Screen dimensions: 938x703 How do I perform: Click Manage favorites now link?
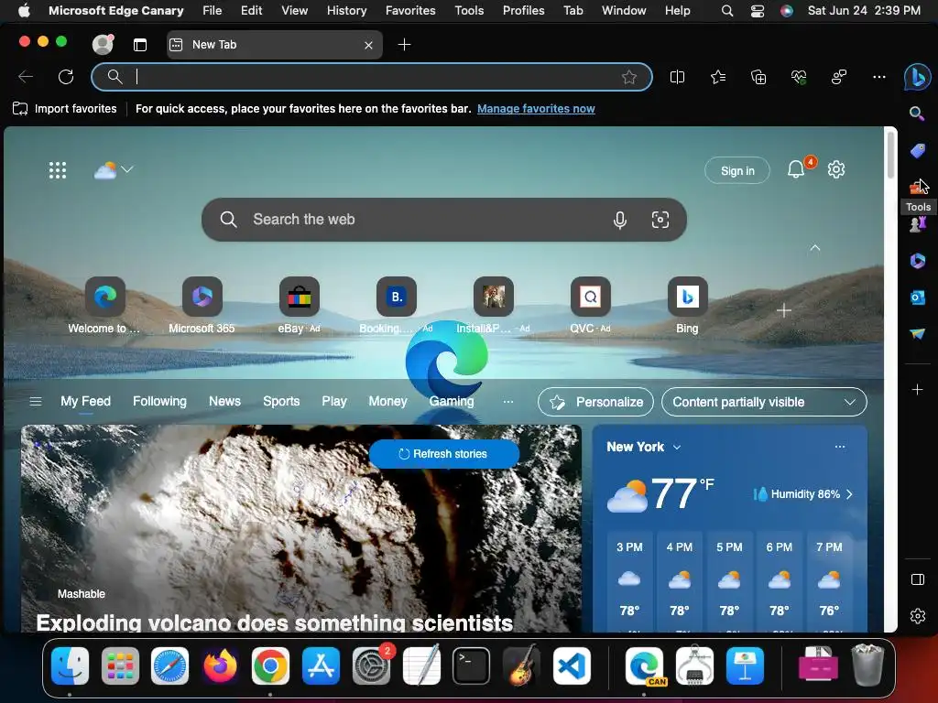536,109
